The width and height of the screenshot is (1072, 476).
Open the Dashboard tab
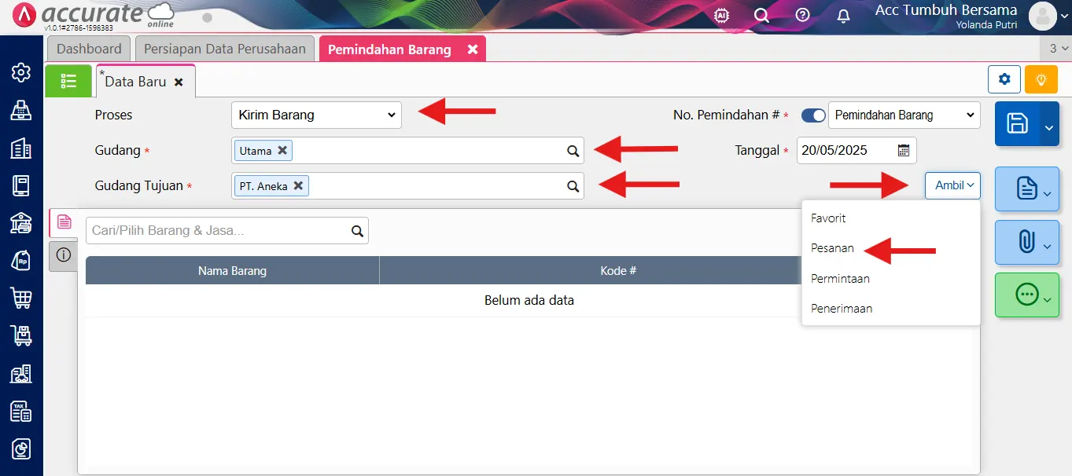tap(89, 49)
